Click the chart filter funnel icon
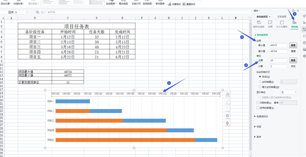 point(227,109)
